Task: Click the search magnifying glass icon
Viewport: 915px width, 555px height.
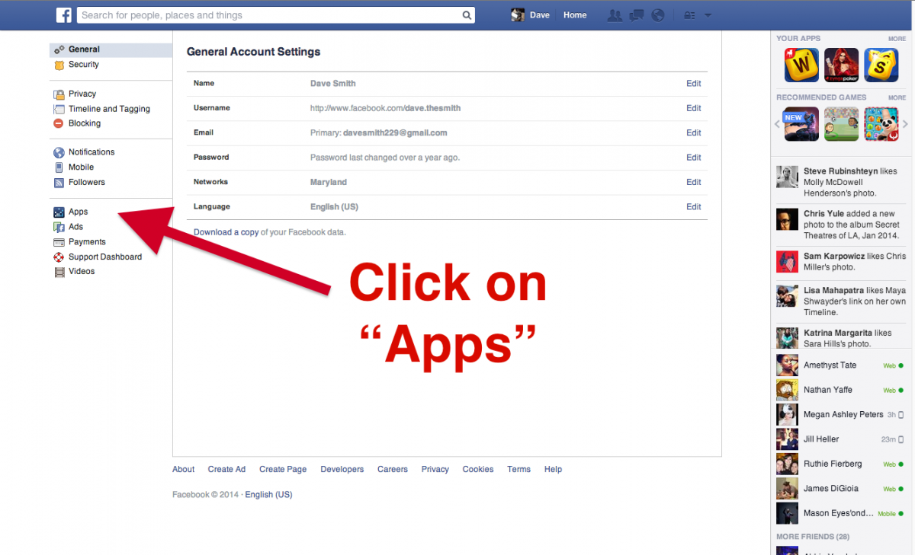Action: click(x=467, y=15)
